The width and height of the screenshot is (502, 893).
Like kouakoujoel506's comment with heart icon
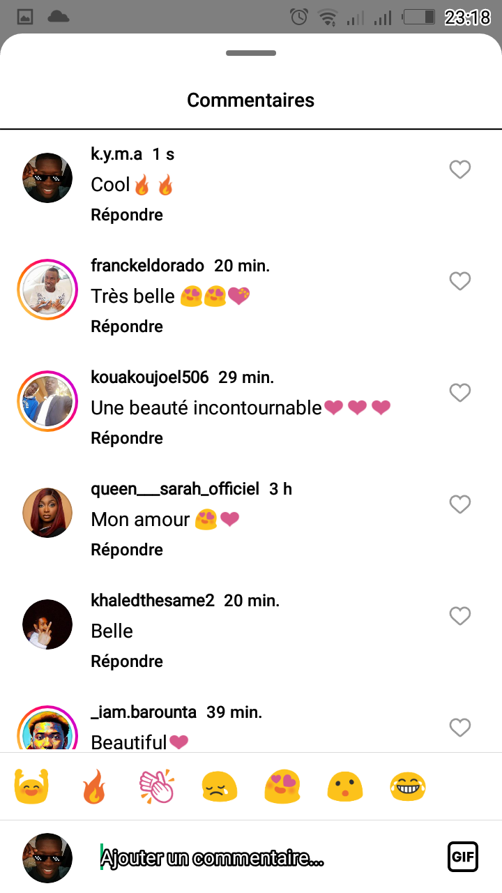459,393
